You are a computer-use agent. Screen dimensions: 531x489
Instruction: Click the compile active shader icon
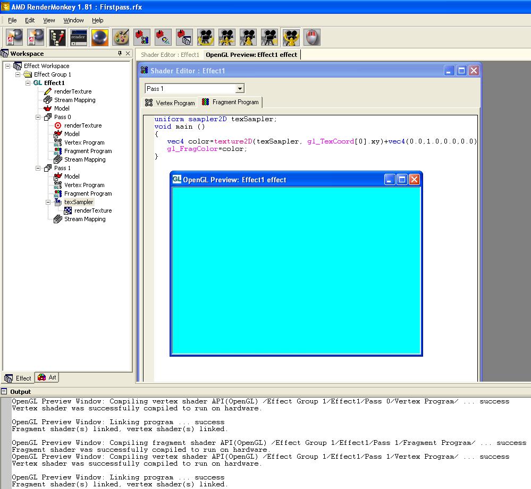point(142,37)
